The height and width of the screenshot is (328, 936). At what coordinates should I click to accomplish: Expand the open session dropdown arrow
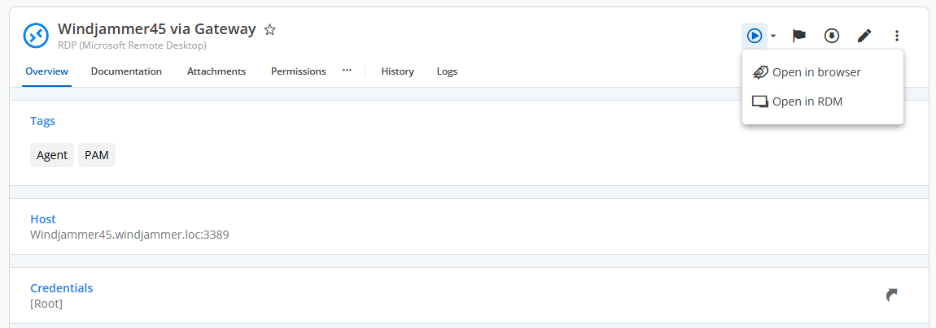[x=774, y=37]
